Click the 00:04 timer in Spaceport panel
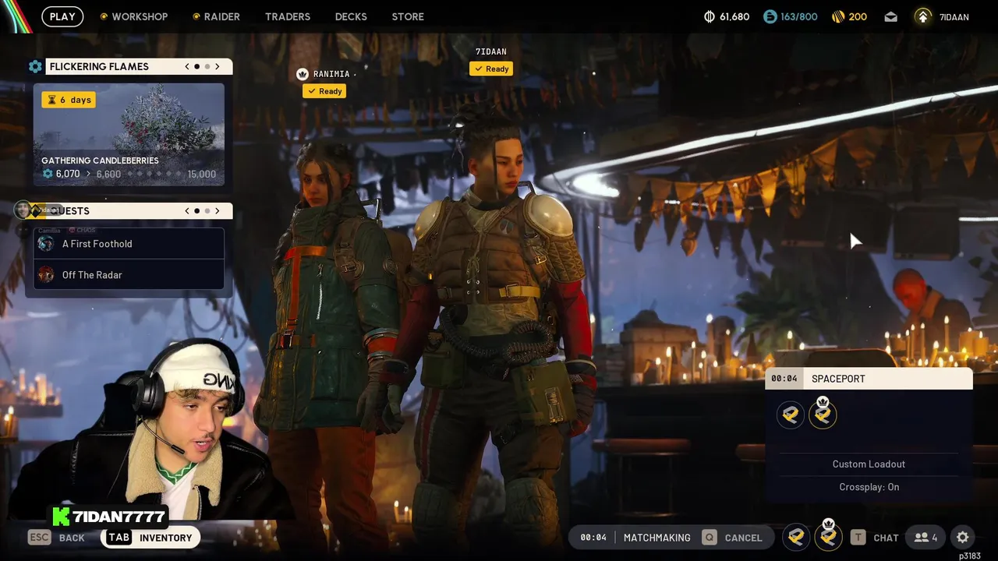This screenshot has width=998, height=561. point(784,379)
